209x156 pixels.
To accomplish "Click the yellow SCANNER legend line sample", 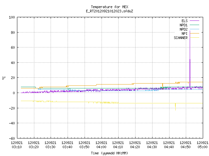I will (x=194, y=38).
